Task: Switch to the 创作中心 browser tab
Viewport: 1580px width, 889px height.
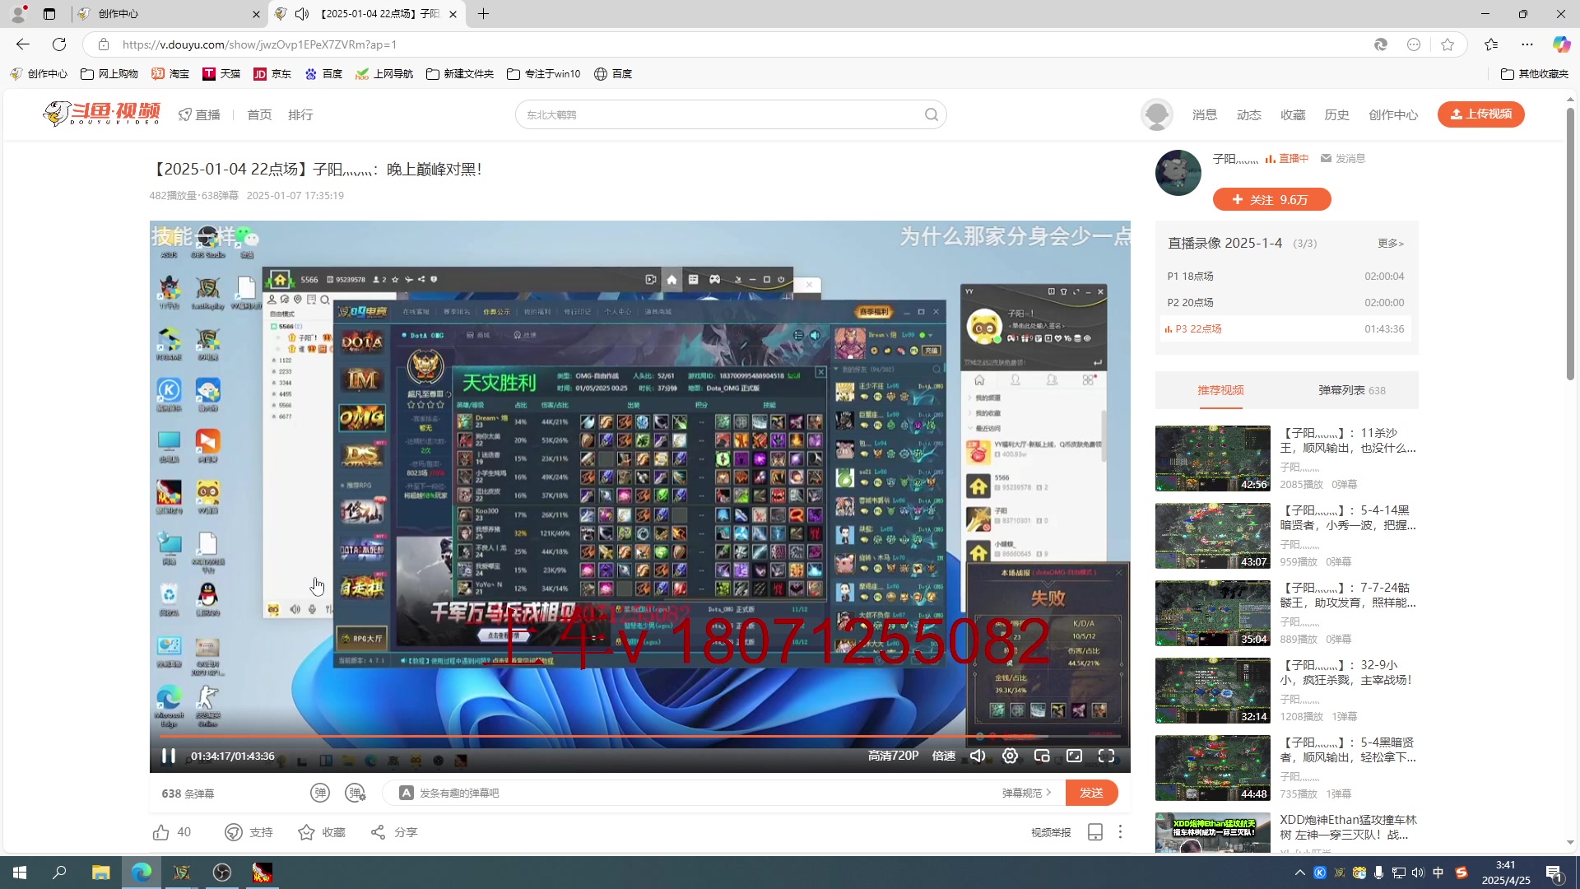Action: click(169, 14)
